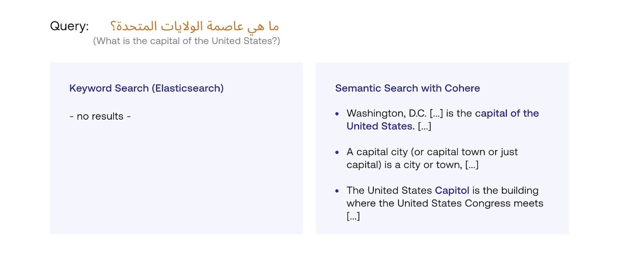This screenshot has width=619, height=257.
Task: Expand the ellipsis after "city or town,"
Action: click(x=472, y=165)
